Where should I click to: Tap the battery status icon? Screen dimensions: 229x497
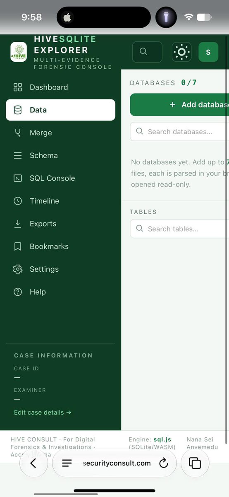[x=204, y=17]
